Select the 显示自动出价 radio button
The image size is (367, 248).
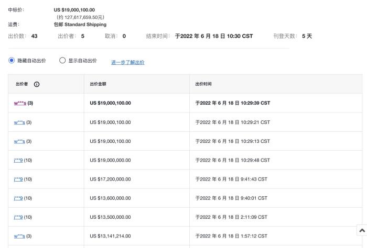[x=62, y=61]
